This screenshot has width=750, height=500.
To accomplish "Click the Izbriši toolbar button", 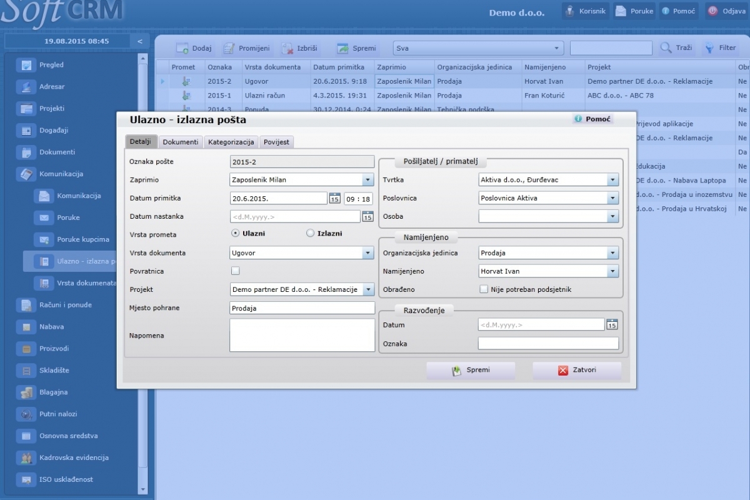I will point(299,48).
